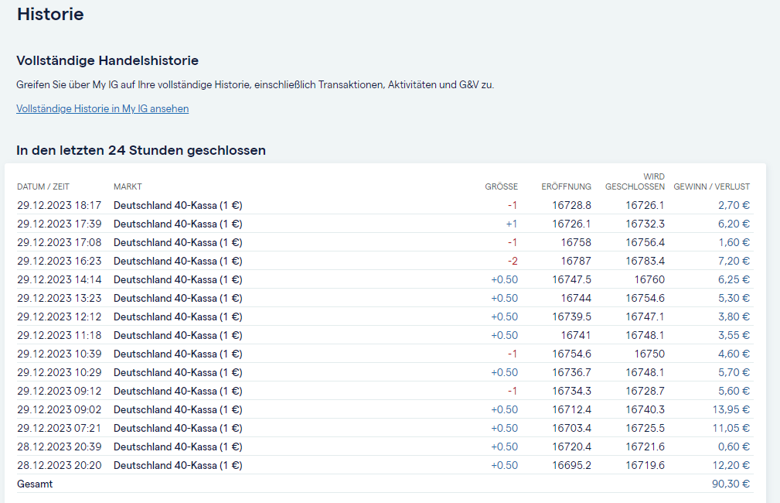Sort by the GRÖSSE column header
780x503 pixels.
click(x=501, y=186)
